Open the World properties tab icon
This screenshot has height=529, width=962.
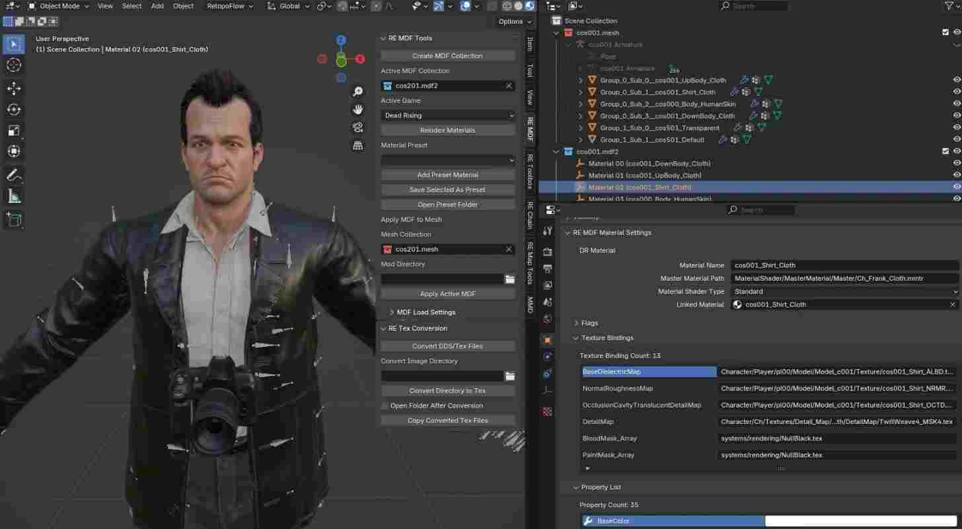coord(547,319)
